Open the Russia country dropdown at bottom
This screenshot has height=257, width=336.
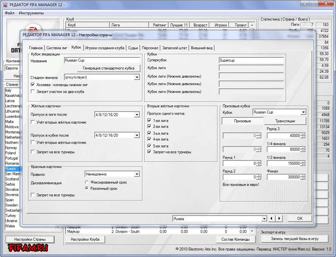(x=264, y=219)
